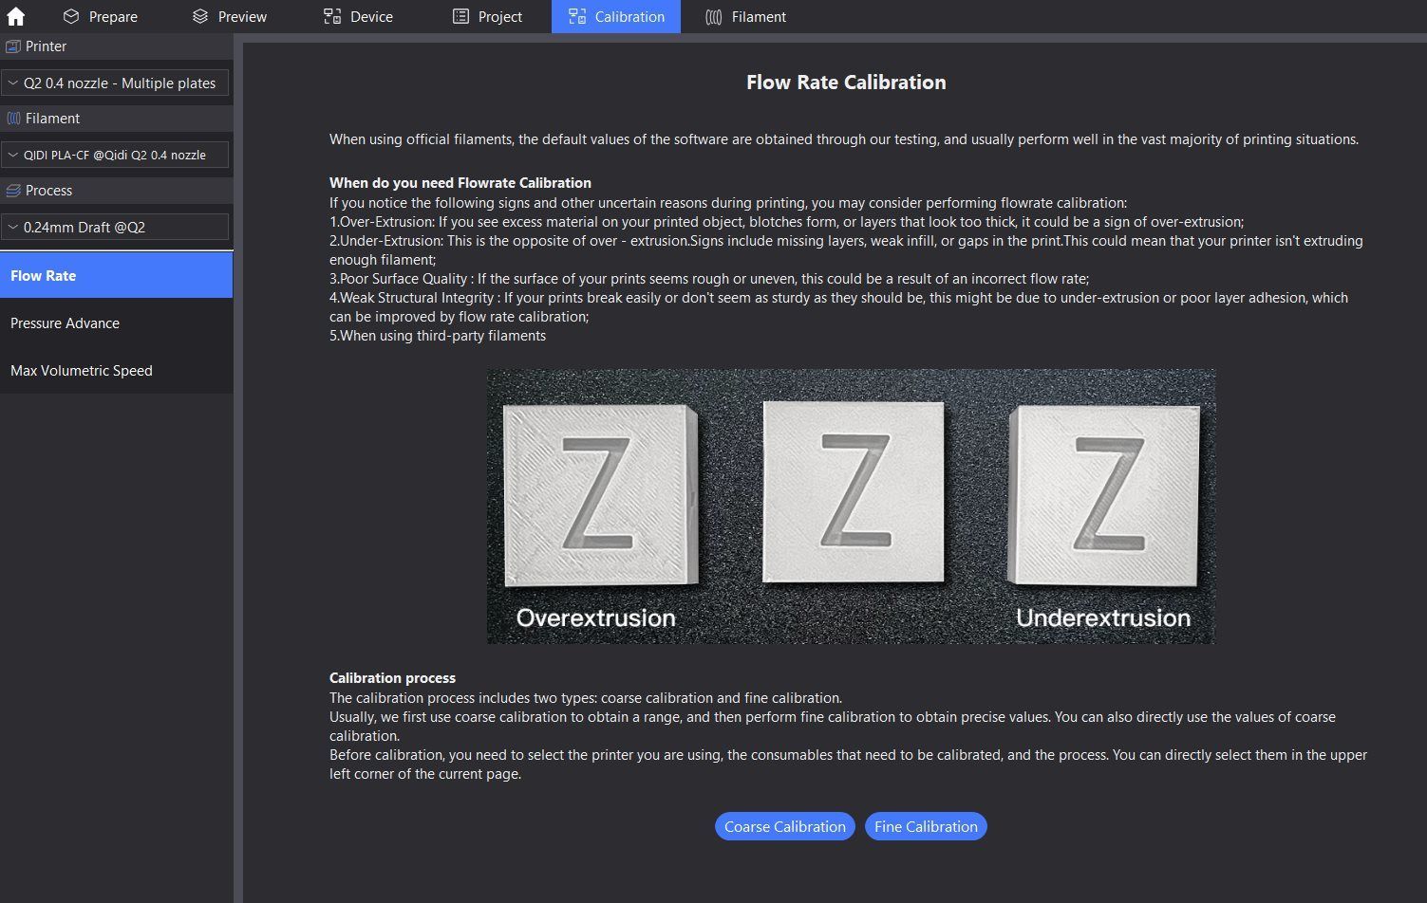Click the Prepare cube icon

(x=71, y=16)
